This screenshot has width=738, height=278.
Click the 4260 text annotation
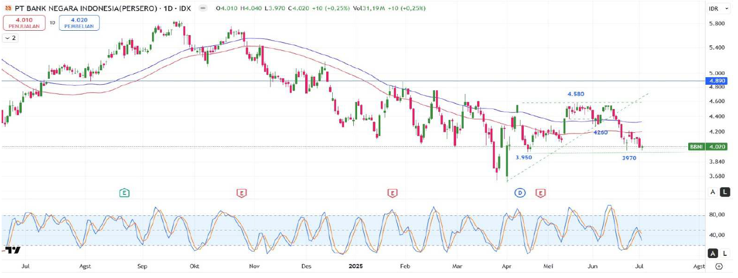[x=601, y=132]
